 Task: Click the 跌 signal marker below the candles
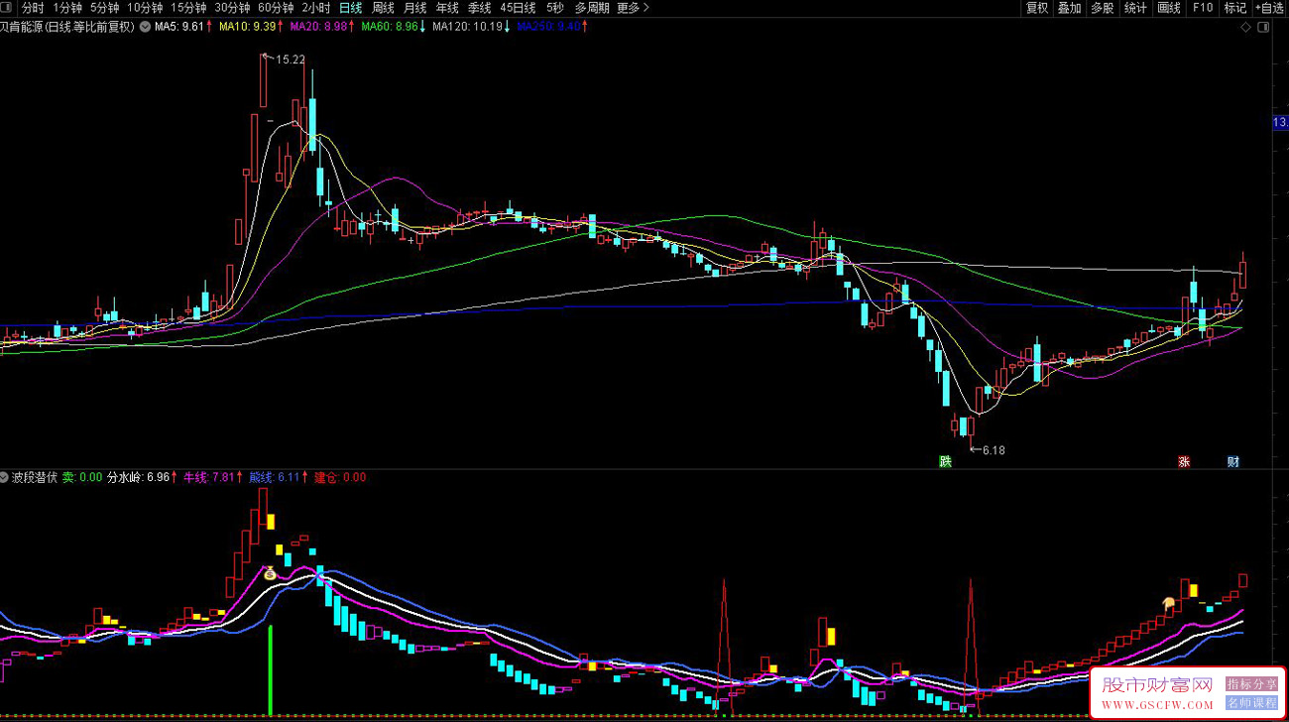click(x=945, y=461)
